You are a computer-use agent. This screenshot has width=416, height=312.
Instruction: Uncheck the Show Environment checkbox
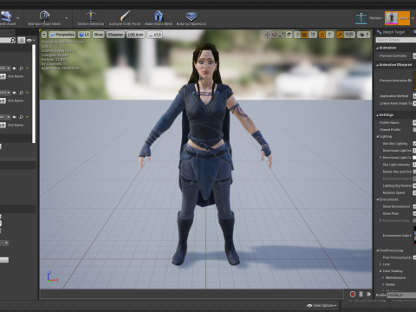point(414,206)
